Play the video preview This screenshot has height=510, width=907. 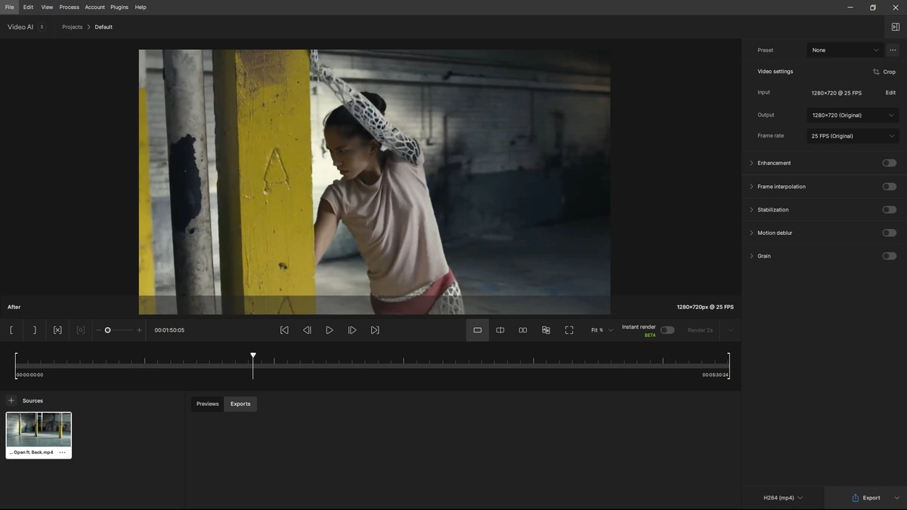tap(330, 330)
